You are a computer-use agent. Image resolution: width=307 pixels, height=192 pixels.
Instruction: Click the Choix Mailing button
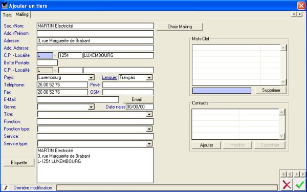coord(180,27)
